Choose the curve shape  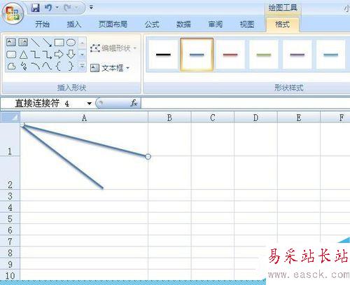[48, 67]
